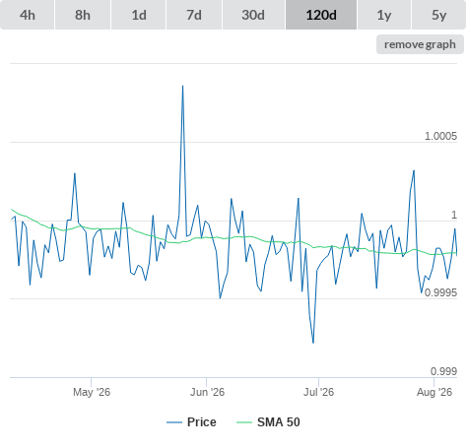Click the blue Price line swatch in legend

pyautogui.click(x=174, y=422)
